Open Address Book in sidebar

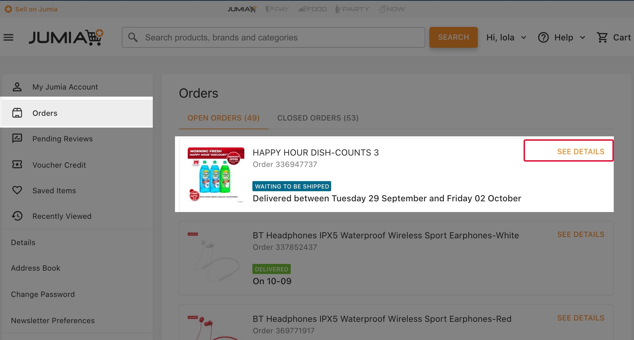(x=77, y=268)
